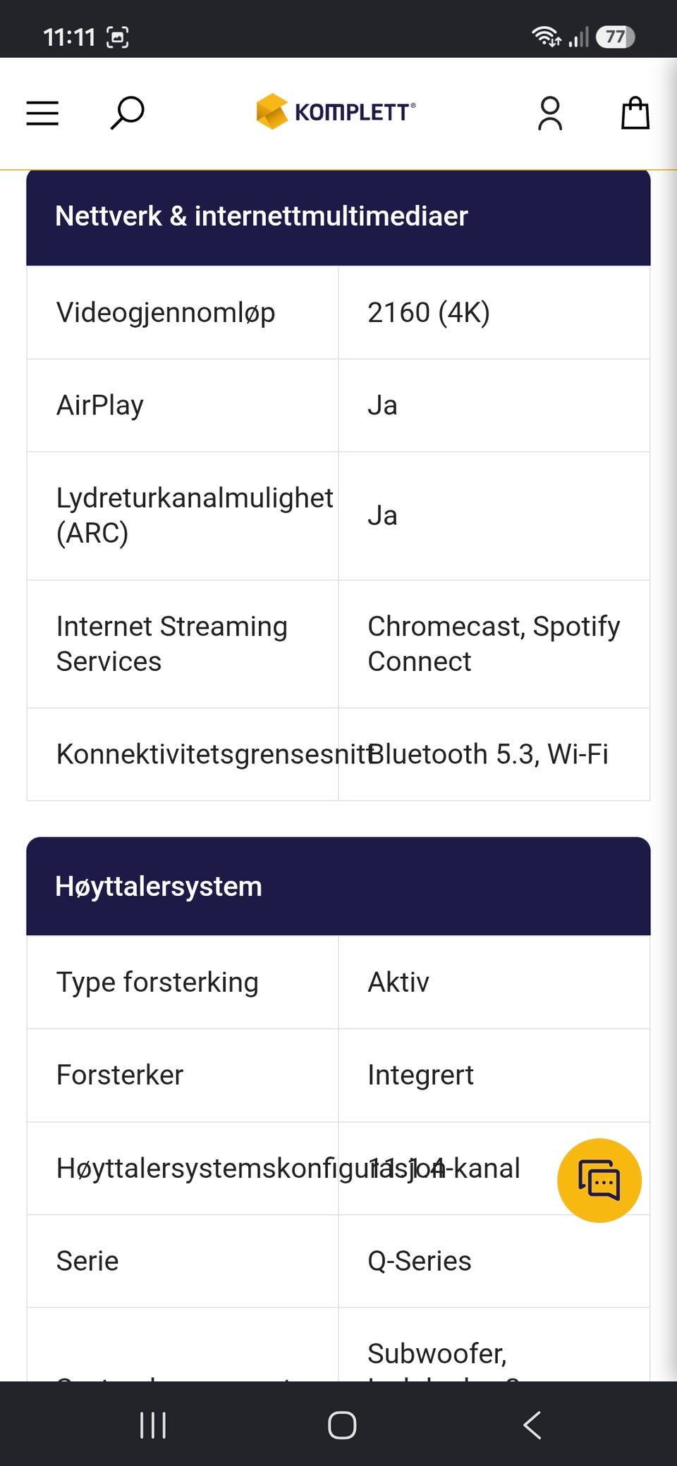
Task: Tap Bluetooth 5.3, Wi-Fi value
Action: tap(488, 755)
